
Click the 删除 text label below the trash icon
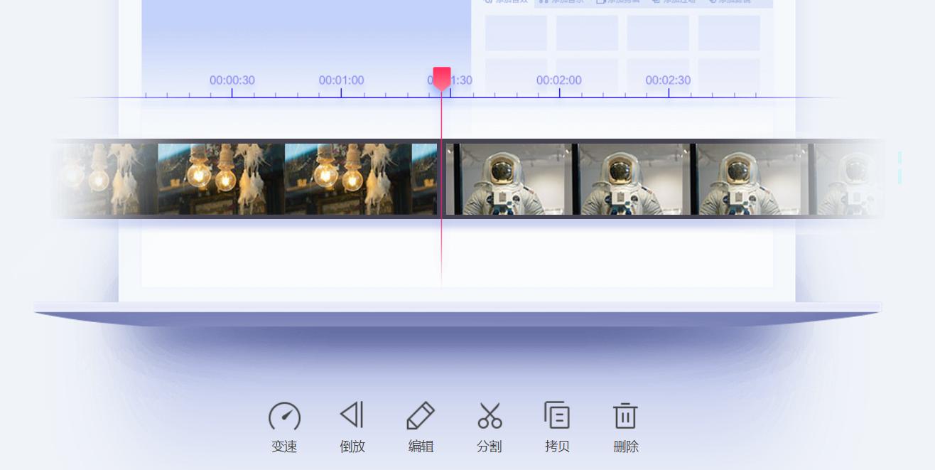pyautogui.click(x=625, y=447)
